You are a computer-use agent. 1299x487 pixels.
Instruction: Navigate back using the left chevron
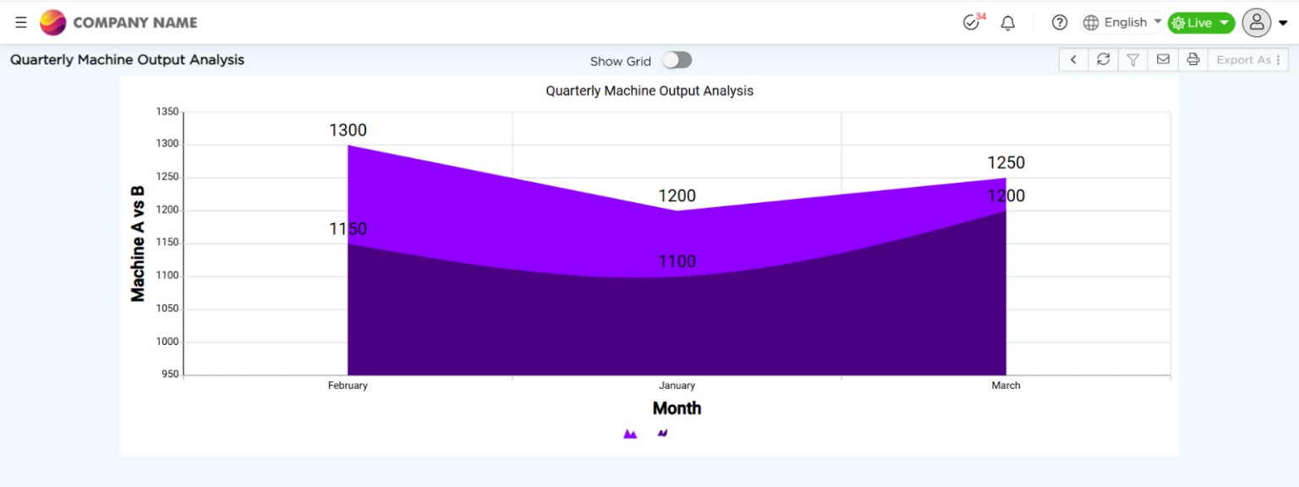click(x=1072, y=59)
